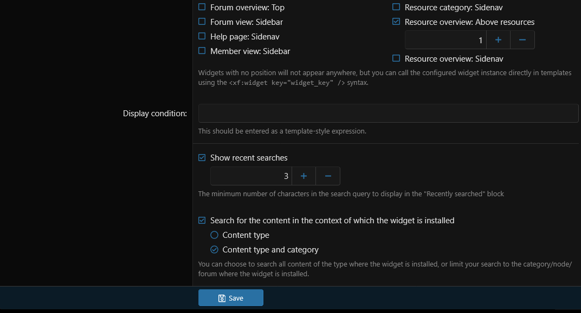Select the Content type radio option
This screenshot has height=313, width=581.
[x=214, y=235]
